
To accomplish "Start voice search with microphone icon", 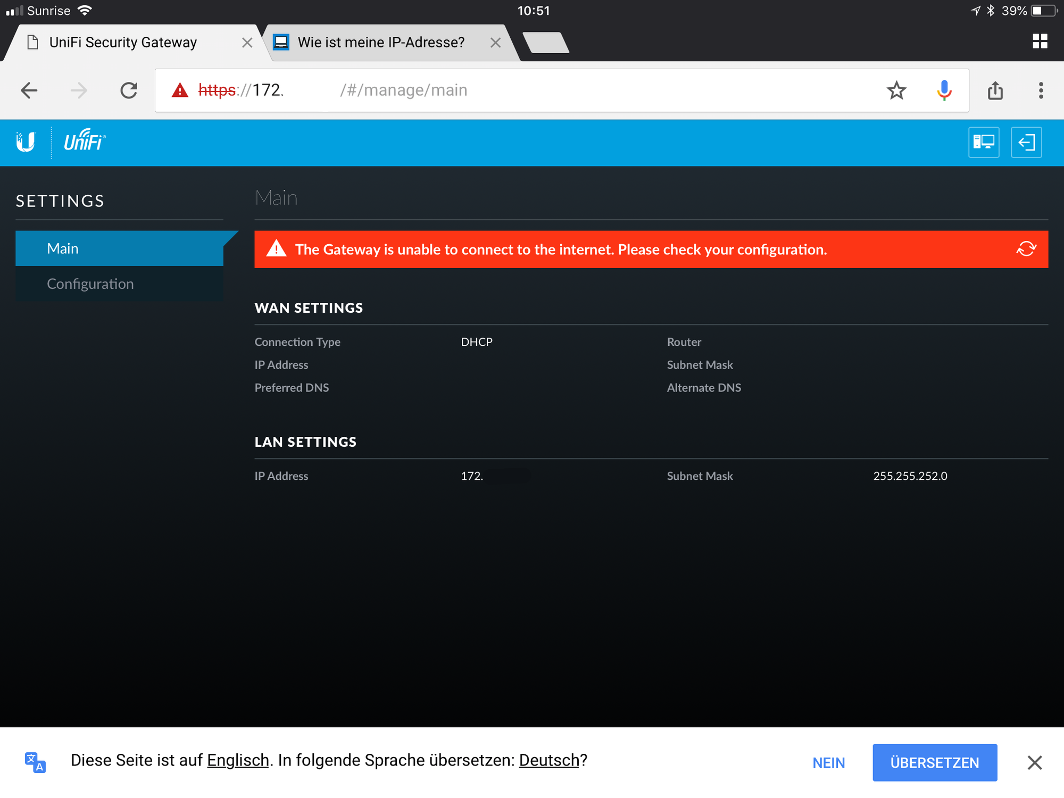I will click(x=944, y=90).
